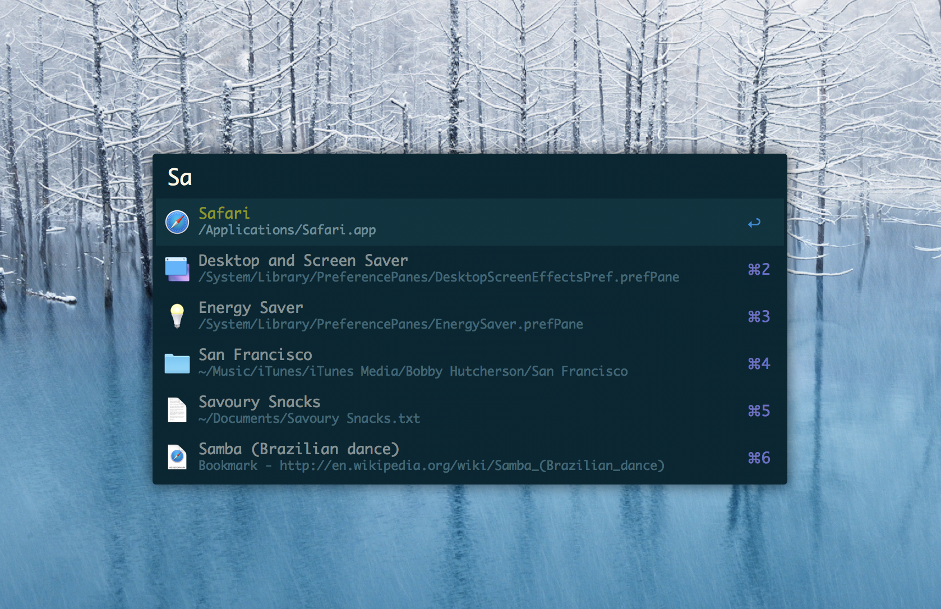
Task: Click the Savoury Snacks text document icon
Action: tap(177, 410)
